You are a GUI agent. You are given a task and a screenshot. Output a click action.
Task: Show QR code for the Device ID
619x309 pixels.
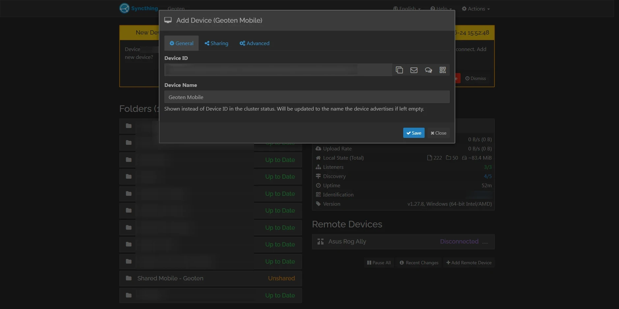[x=442, y=70]
